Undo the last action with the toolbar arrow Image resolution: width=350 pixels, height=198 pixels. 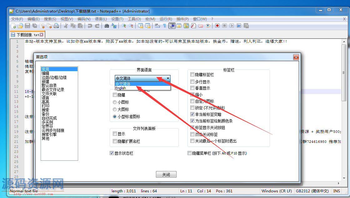(90, 26)
